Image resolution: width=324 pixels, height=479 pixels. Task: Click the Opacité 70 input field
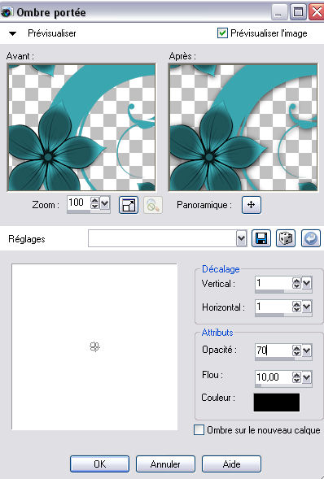point(274,351)
